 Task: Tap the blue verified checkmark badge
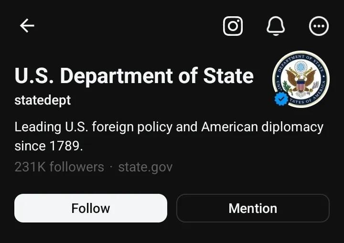[x=281, y=99]
